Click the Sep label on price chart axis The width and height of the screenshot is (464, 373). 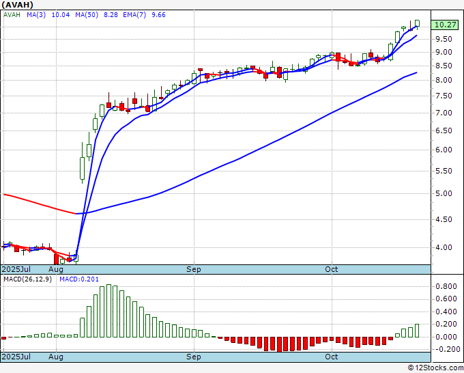click(194, 269)
